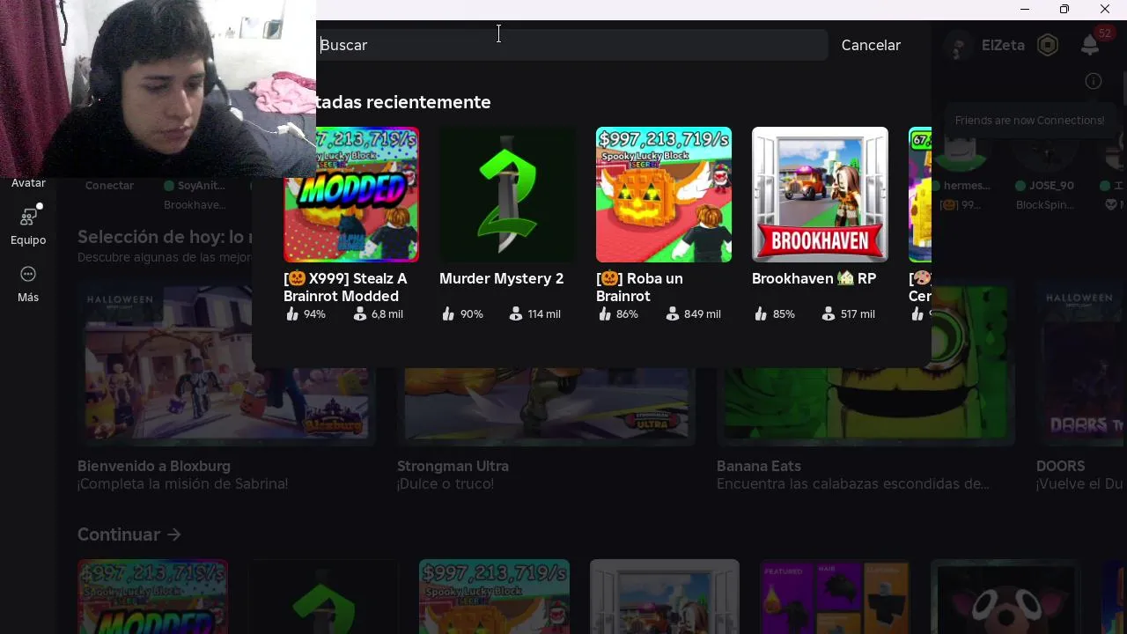
Task: Dismiss the Friends are now Connections tooltip
Action: (1029, 121)
